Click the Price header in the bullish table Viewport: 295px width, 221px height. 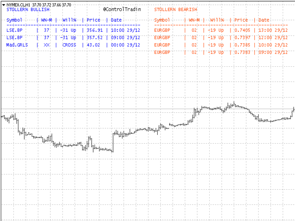point(93,20)
